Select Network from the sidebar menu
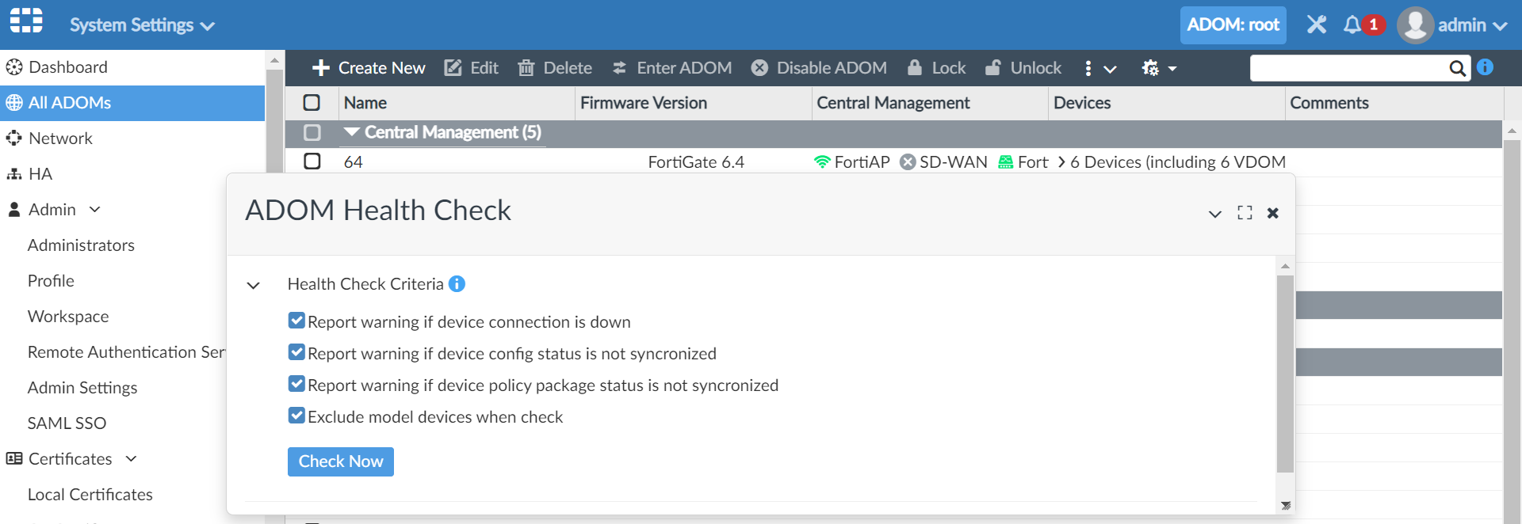The image size is (1522, 524). click(60, 139)
